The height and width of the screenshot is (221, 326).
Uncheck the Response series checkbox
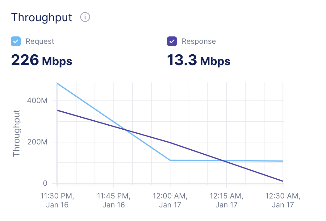[172, 41]
